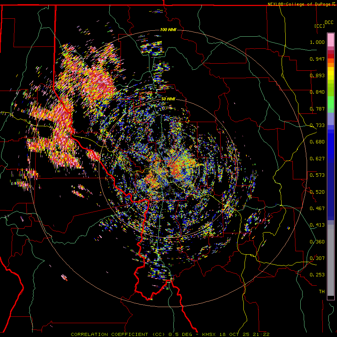Viewport: 337px width, 337px height.
Task: Click the 50 NMI range ring label
Action: [168, 99]
